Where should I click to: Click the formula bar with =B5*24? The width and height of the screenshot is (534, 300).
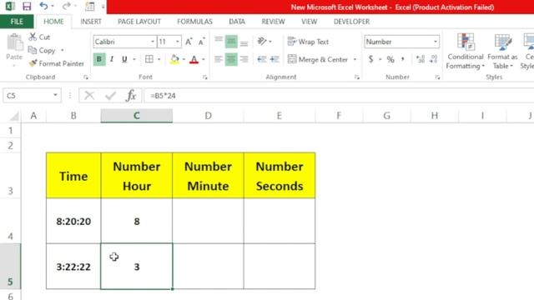pyautogui.click(x=339, y=96)
